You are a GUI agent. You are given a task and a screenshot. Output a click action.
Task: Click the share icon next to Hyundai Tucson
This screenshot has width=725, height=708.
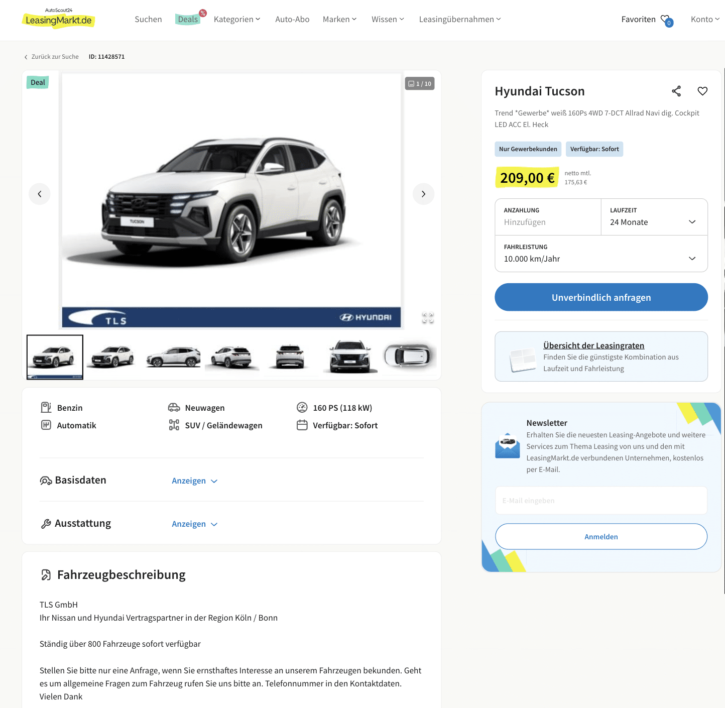676,91
